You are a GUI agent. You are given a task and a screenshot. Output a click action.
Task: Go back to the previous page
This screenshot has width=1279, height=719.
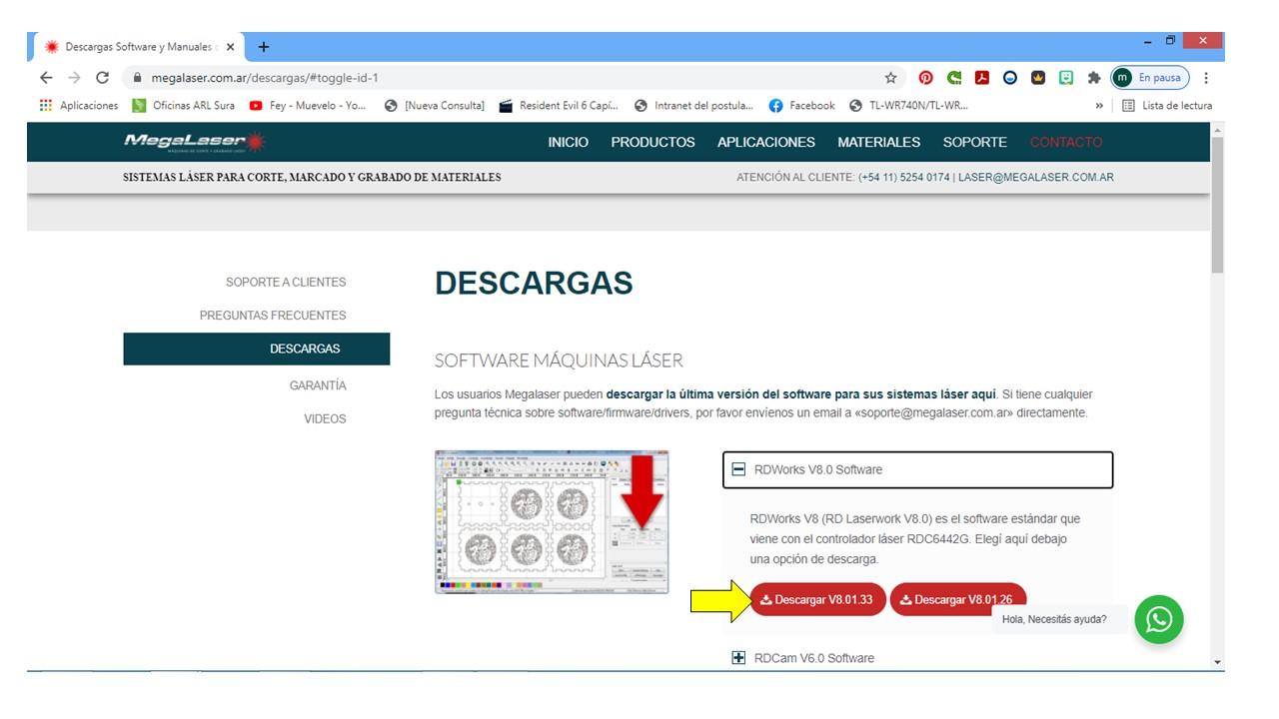coord(46,78)
